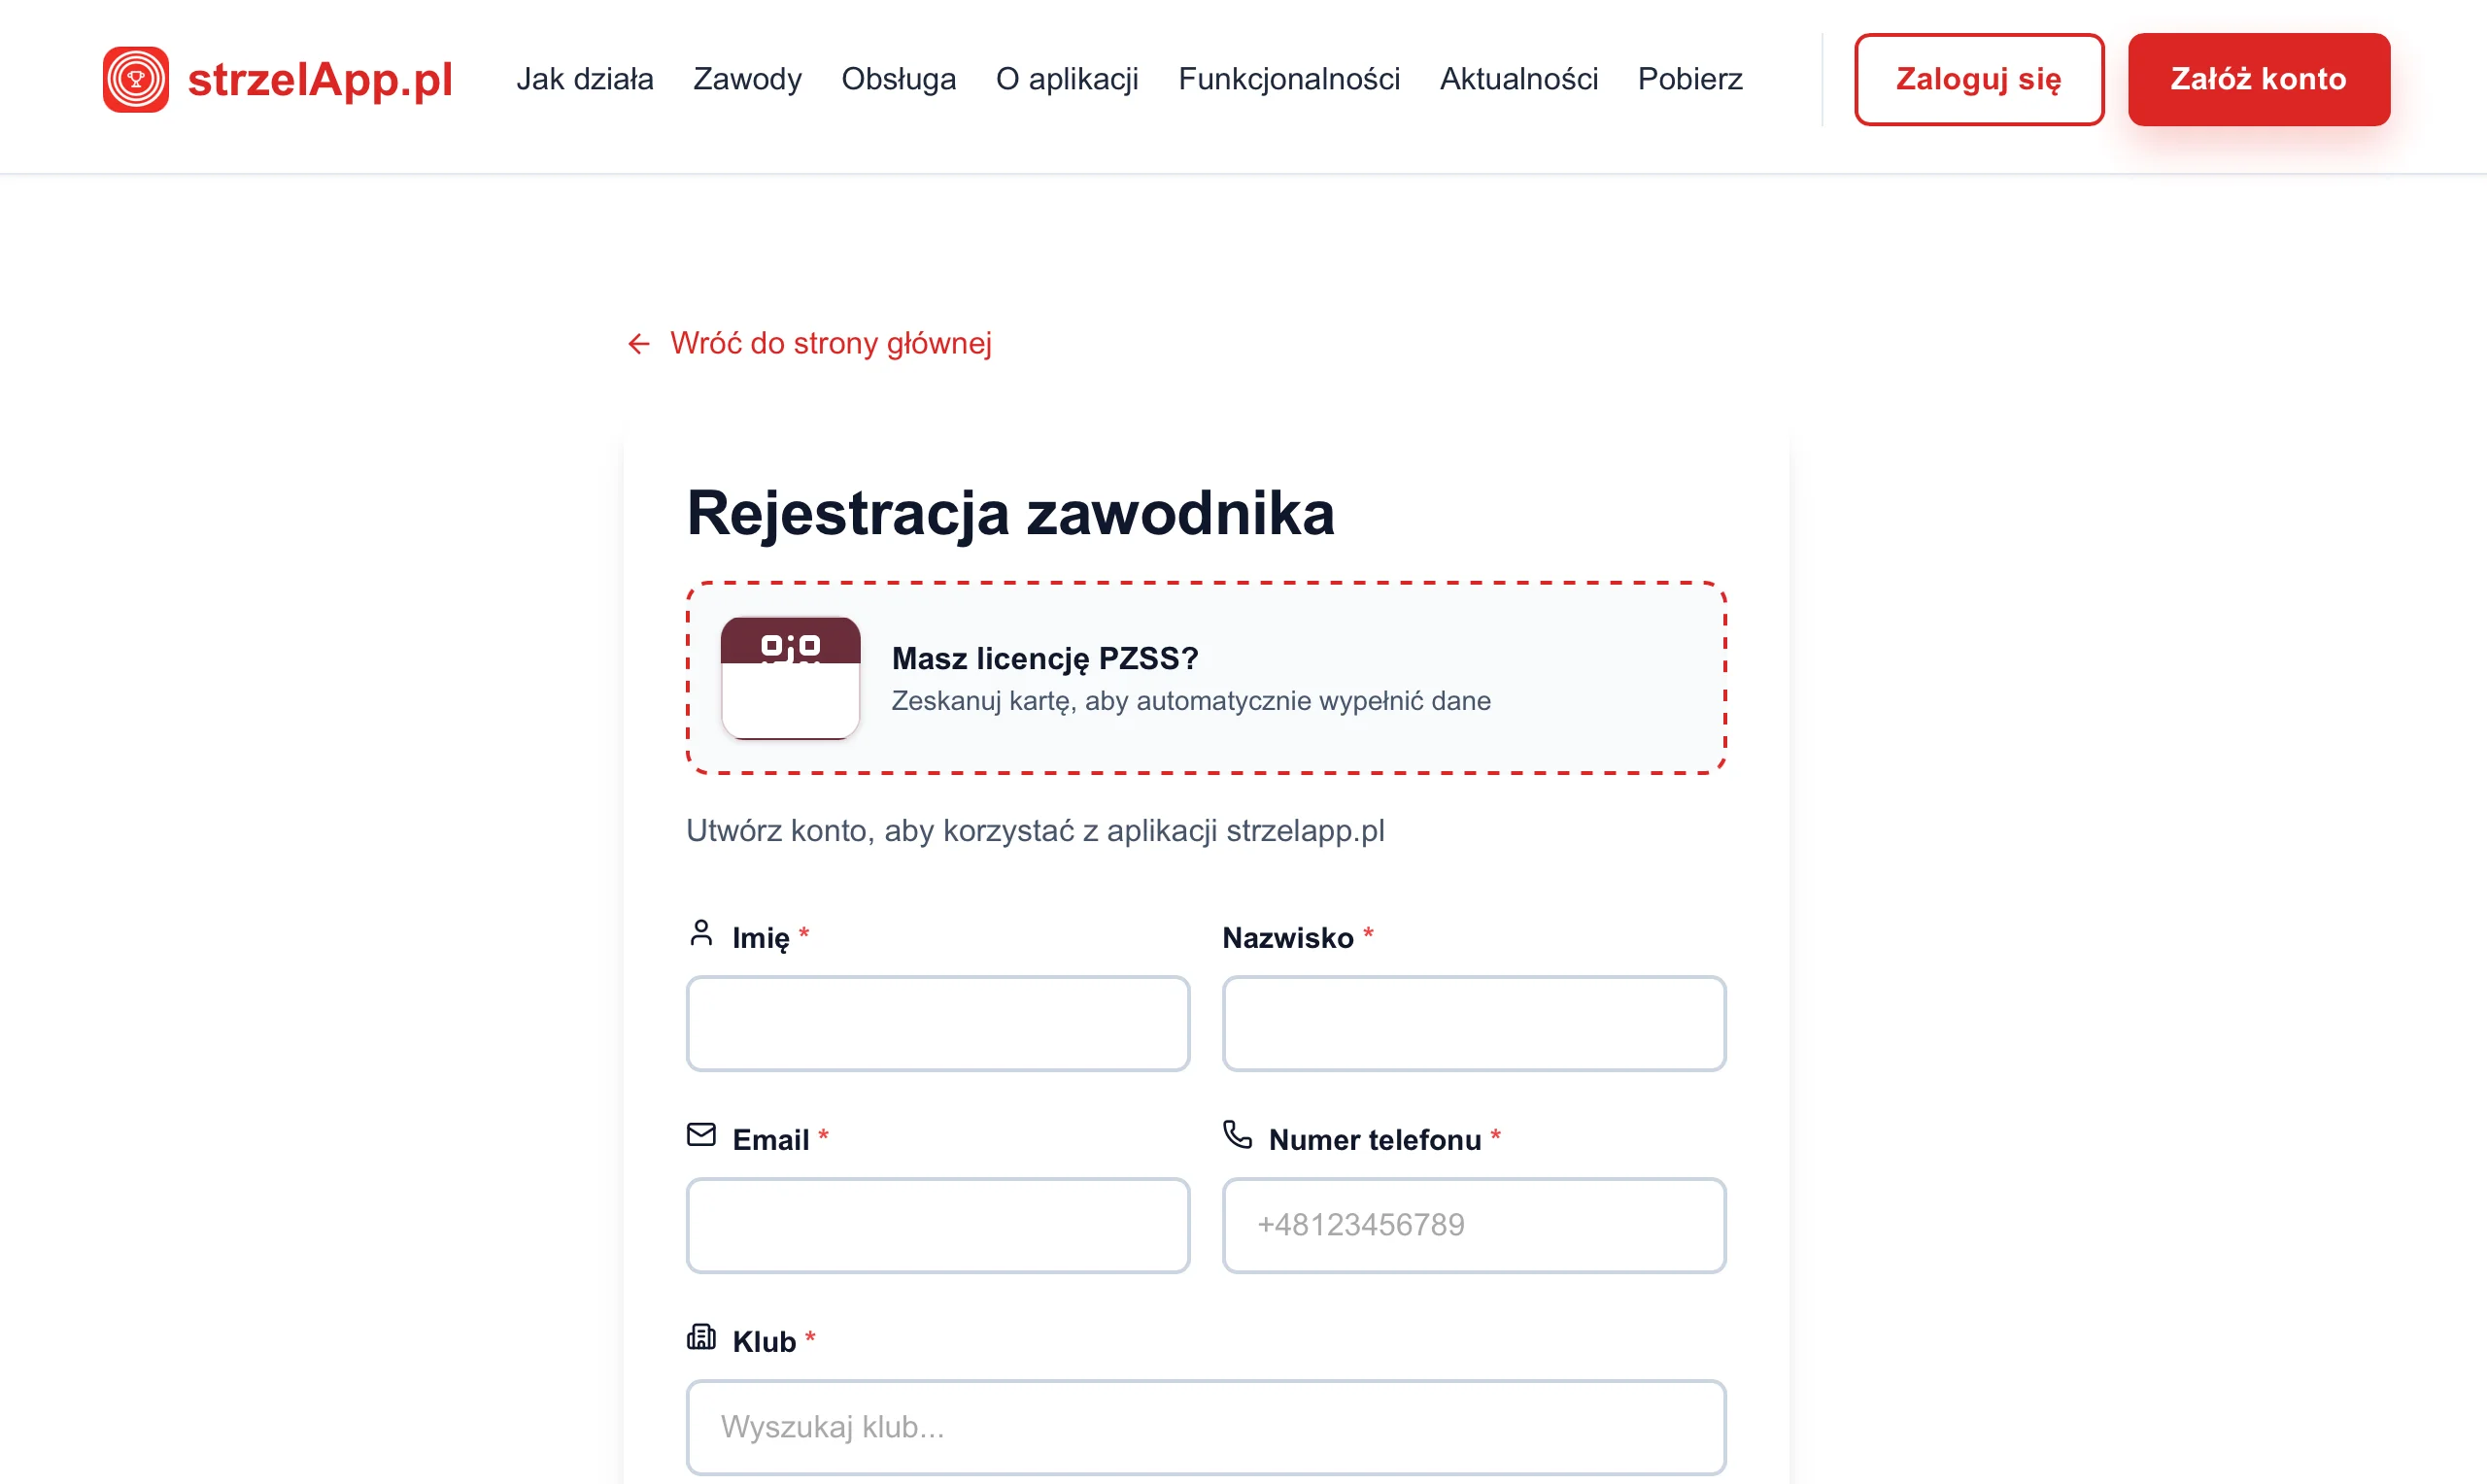The image size is (2487, 1484).
Task: Open the Jak działa menu item
Action: pyautogui.click(x=585, y=79)
